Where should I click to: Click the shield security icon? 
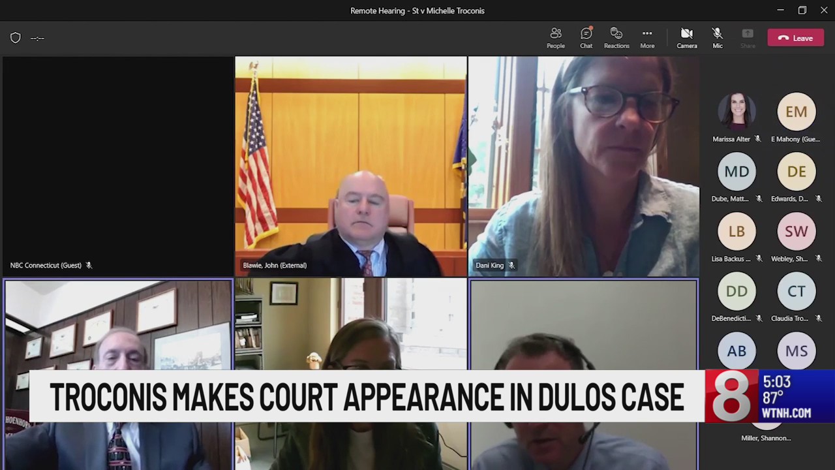(x=15, y=38)
